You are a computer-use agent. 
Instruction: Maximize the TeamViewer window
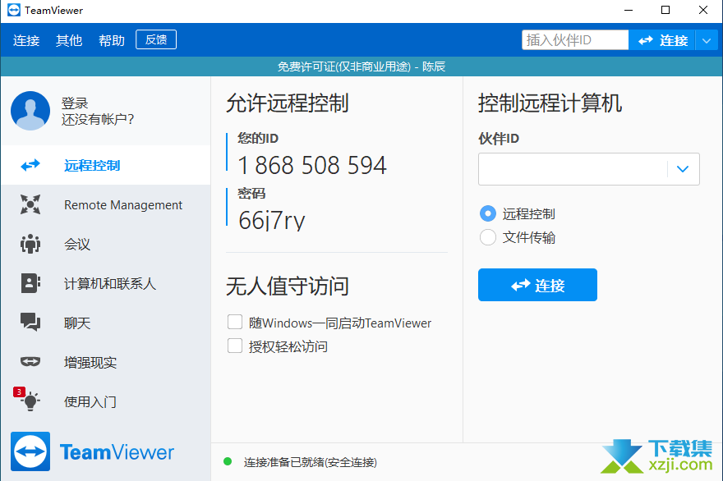click(665, 10)
